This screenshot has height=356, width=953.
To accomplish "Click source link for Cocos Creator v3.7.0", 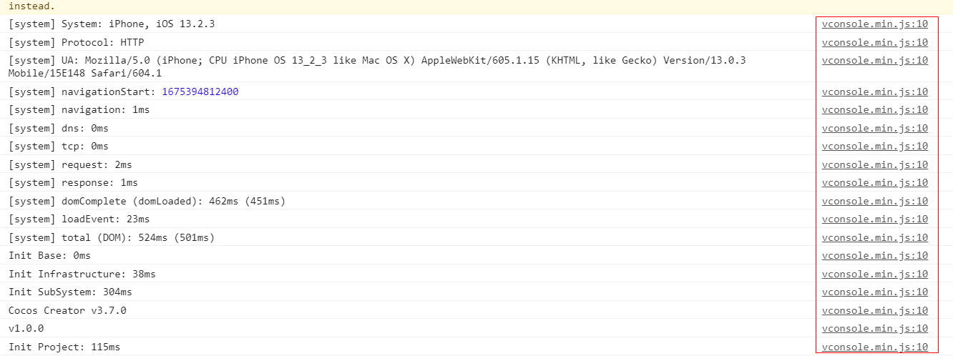I will tap(874, 310).
